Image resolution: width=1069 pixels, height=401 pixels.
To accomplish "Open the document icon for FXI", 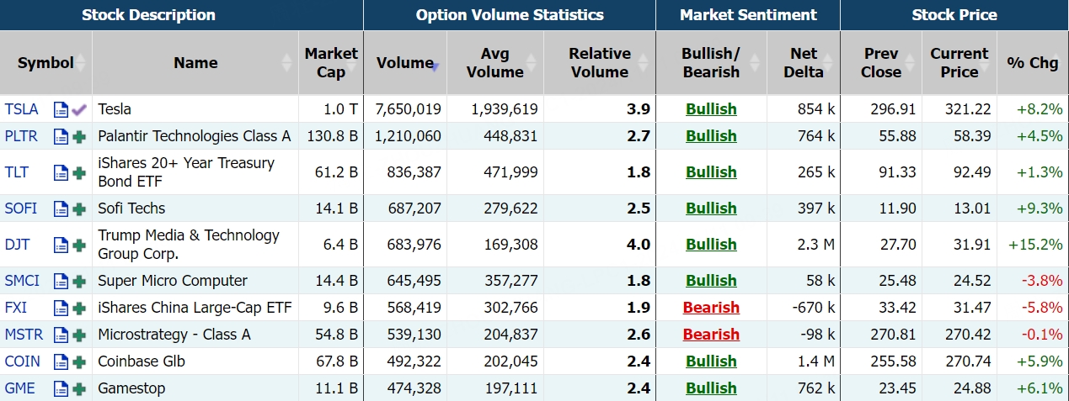I will click(x=61, y=308).
